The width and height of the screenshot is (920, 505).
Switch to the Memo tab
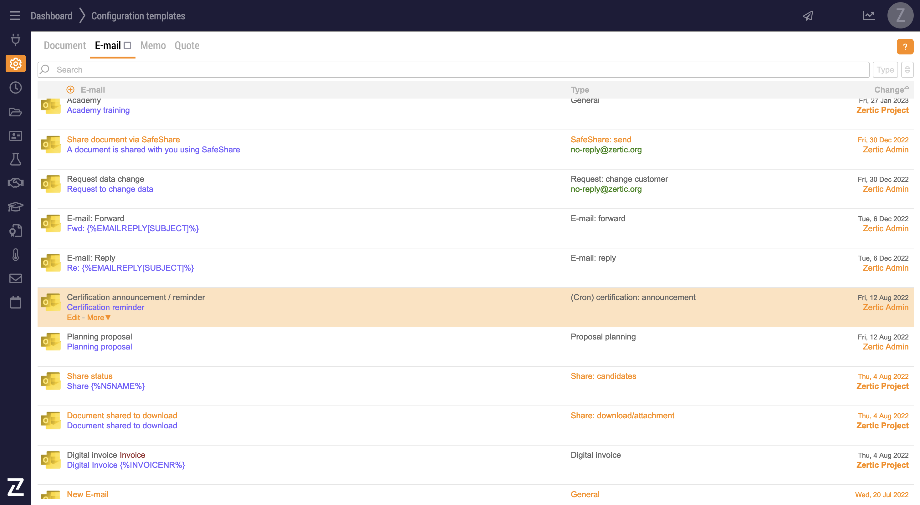(153, 45)
